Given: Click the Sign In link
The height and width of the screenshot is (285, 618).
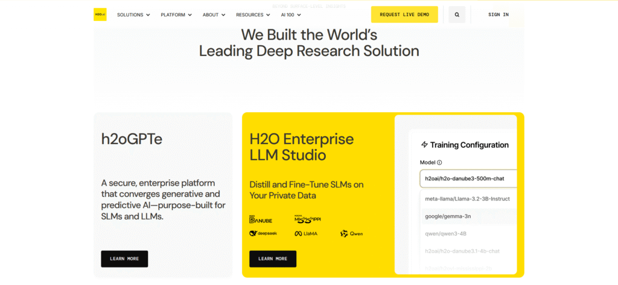Looking at the screenshot, I should pos(498,14).
